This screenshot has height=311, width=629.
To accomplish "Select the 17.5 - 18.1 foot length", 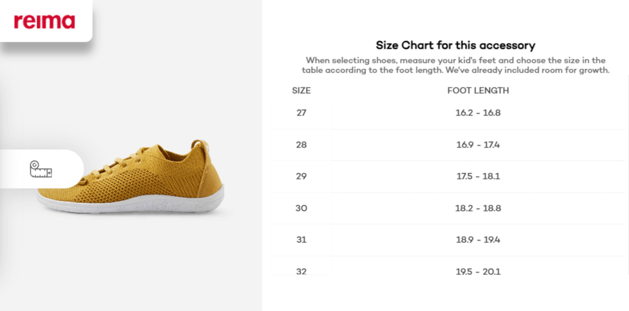I will click(478, 177).
